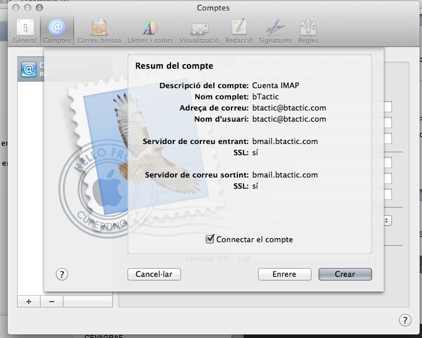Open the Regles rules pane
The height and width of the screenshot is (338, 422).
click(308, 31)
